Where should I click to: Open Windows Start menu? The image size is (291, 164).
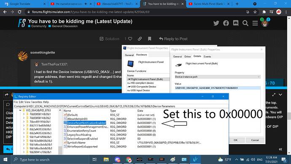pos(5,159)
